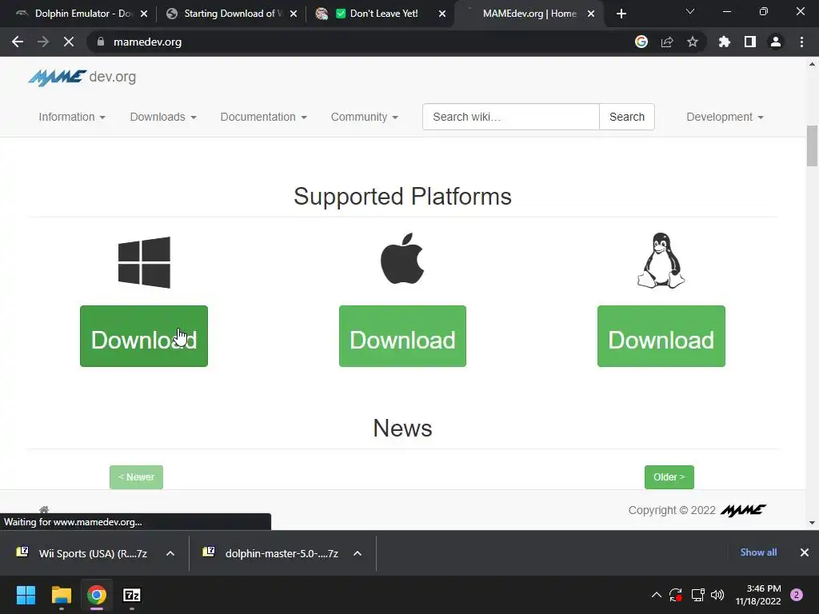
Task: Click the browser forward arrow
Action: point(43,42)
